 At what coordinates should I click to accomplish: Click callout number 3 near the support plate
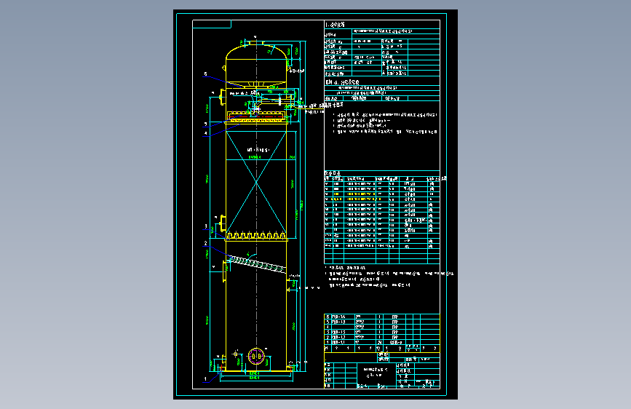click(206, 226)
